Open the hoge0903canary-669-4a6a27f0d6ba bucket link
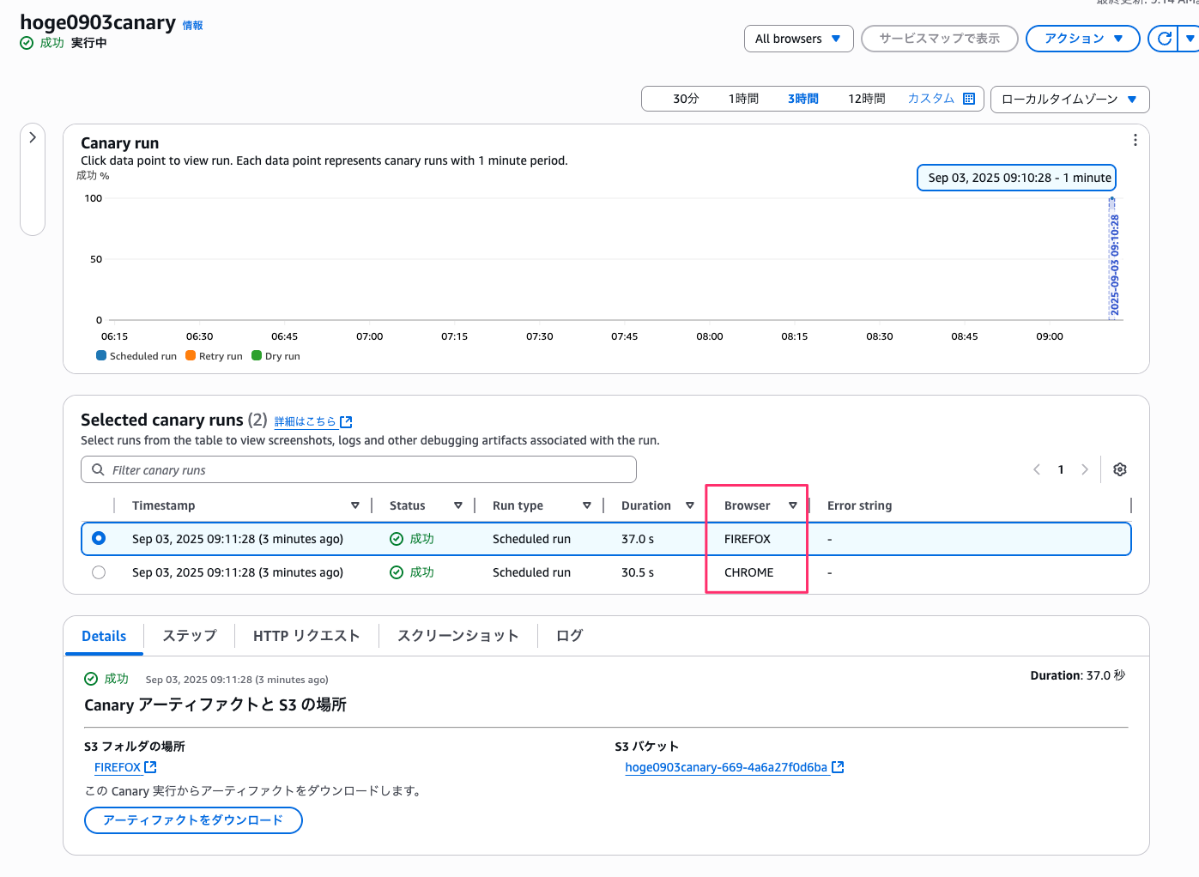1199x877 pixels. coord(735,767)
